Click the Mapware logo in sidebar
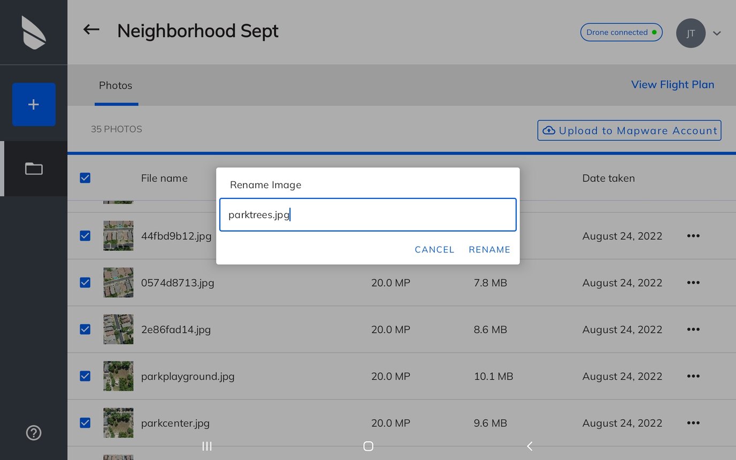 [34, 33]
